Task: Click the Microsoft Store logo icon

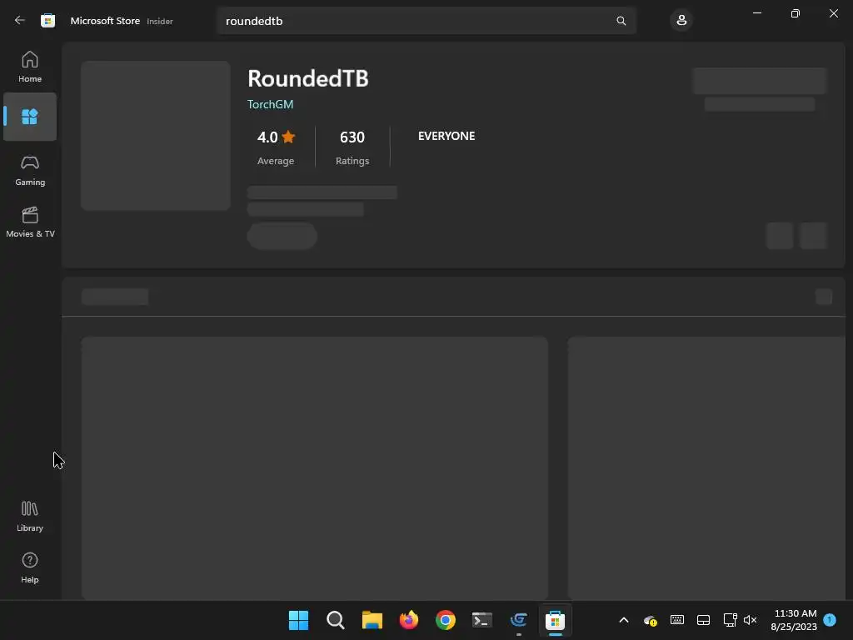Action: 47,21
